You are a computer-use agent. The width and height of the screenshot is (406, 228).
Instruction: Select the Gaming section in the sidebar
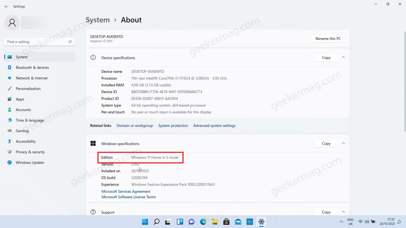22,131
